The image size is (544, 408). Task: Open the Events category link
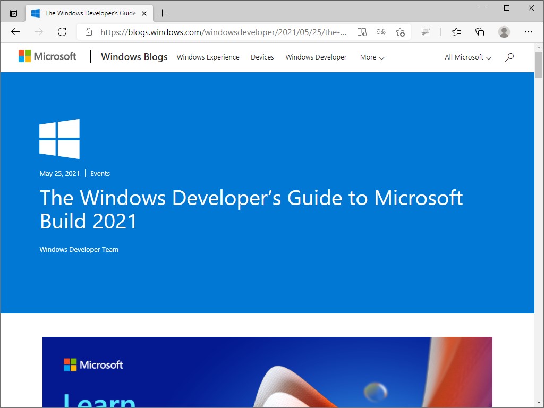click(x=100, y=173)
